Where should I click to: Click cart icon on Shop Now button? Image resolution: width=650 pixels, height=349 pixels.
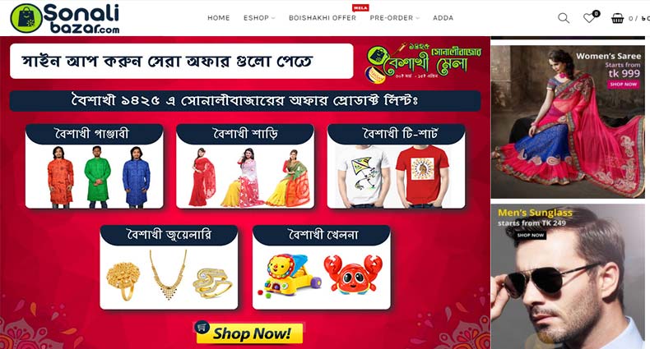(x=202, y=327)
